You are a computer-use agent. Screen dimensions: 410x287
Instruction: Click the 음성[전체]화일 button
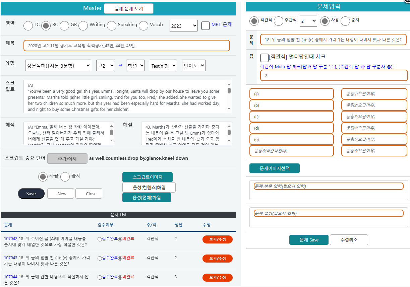point(147,197)
